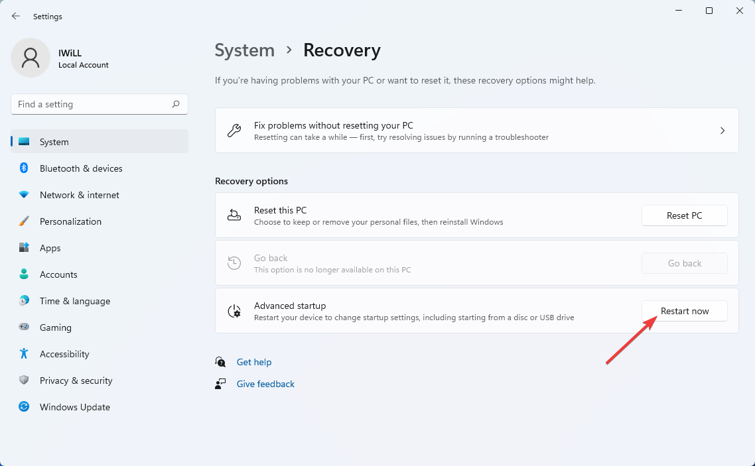Click the back arrow icon in Settings
Screen dimensions: 755x466
(16, 17)
